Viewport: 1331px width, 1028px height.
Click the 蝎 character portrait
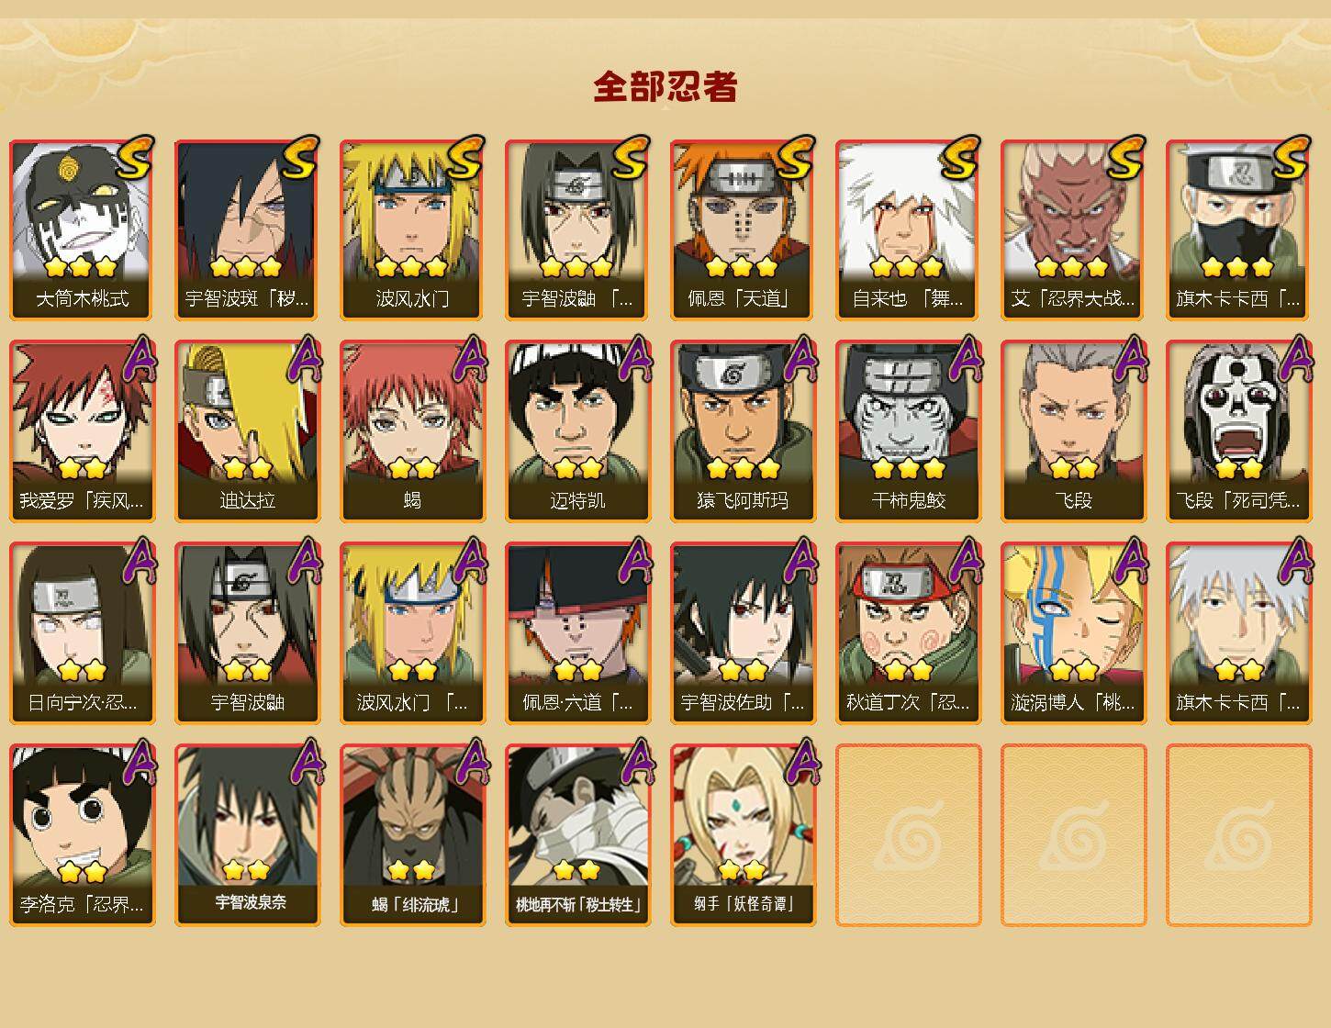(412, 431)
